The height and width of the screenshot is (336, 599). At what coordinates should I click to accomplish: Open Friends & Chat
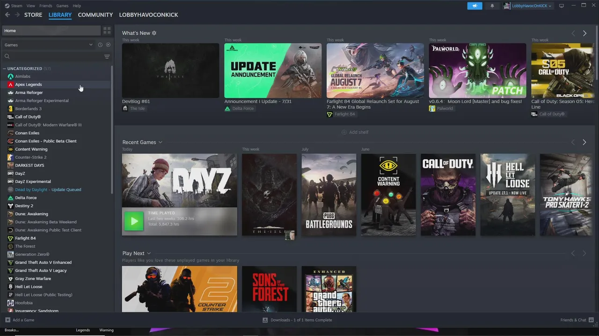[577, 320]
